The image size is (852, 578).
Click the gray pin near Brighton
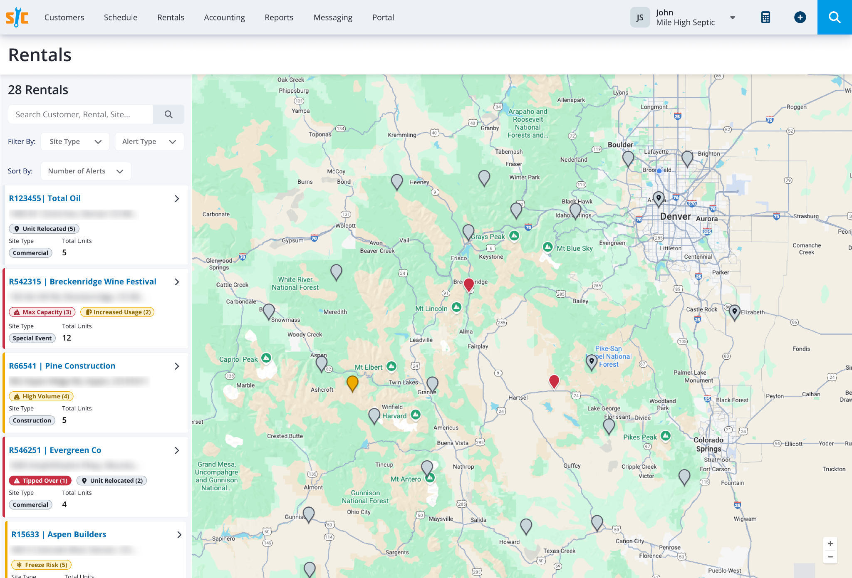click(x=687, y=158)
